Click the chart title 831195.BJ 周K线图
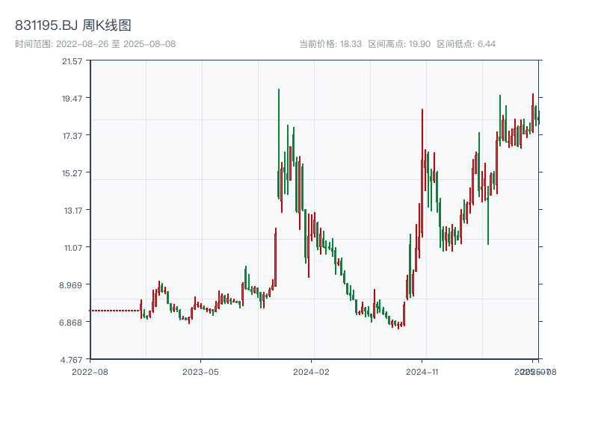This screenshot has height=448, width=598. click(x=71, y=23)
